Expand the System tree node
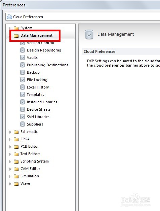Image resolution: width=160 pixels, height=211 pixels. (10, 28)
